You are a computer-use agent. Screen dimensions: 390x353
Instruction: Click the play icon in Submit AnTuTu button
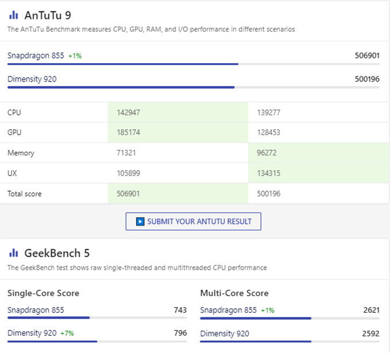[140, 222]
